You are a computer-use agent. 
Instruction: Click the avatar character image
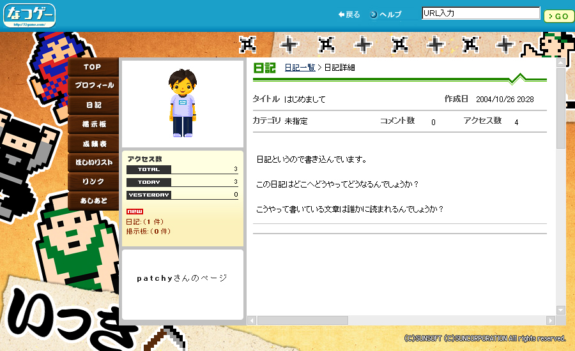click(x=183, y=103)
